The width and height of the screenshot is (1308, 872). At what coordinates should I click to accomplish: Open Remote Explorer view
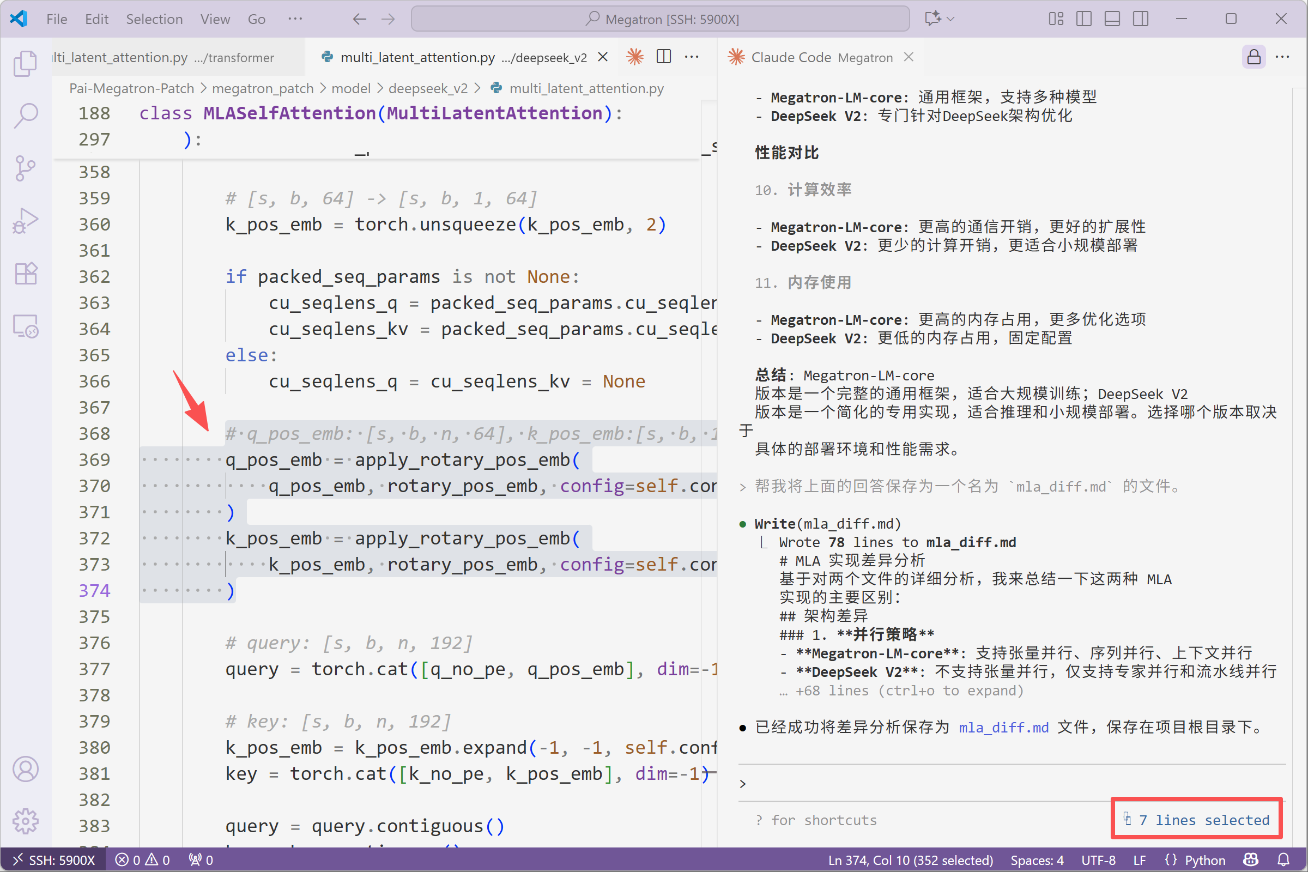(25, 326)
